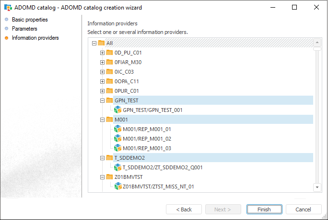Screen dimensions: 328x220
Task: Expand the 0FIAR_M30 folder node
Action: point(102,62)
